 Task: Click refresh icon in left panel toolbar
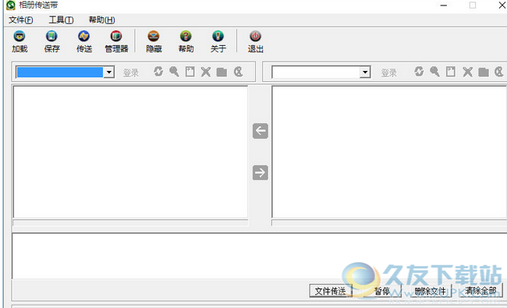click(x=158, y=72)
